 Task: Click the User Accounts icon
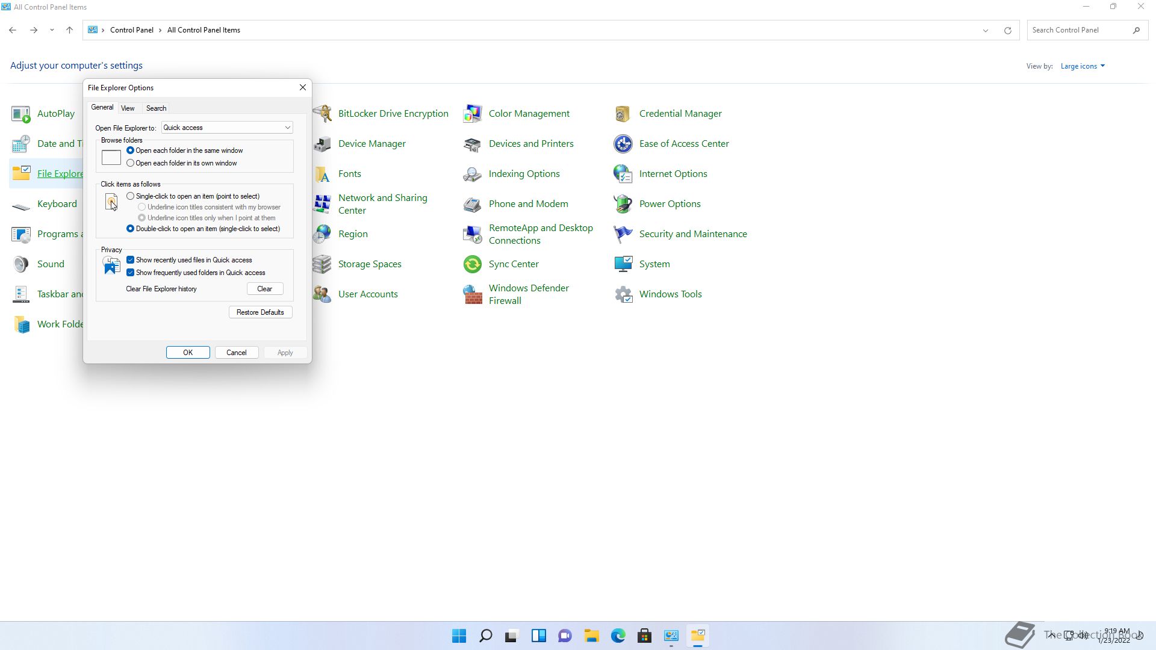pos(322,294)
